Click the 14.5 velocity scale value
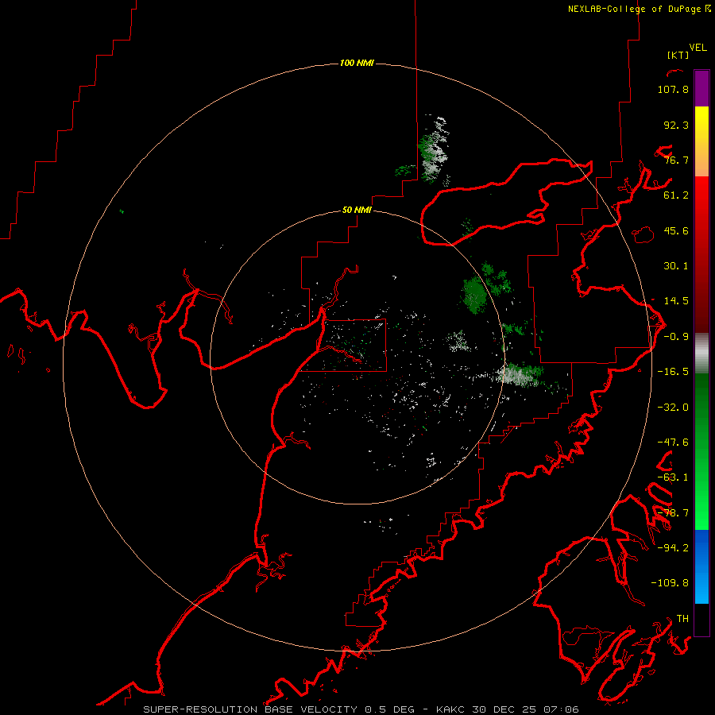 click(676, 301)
